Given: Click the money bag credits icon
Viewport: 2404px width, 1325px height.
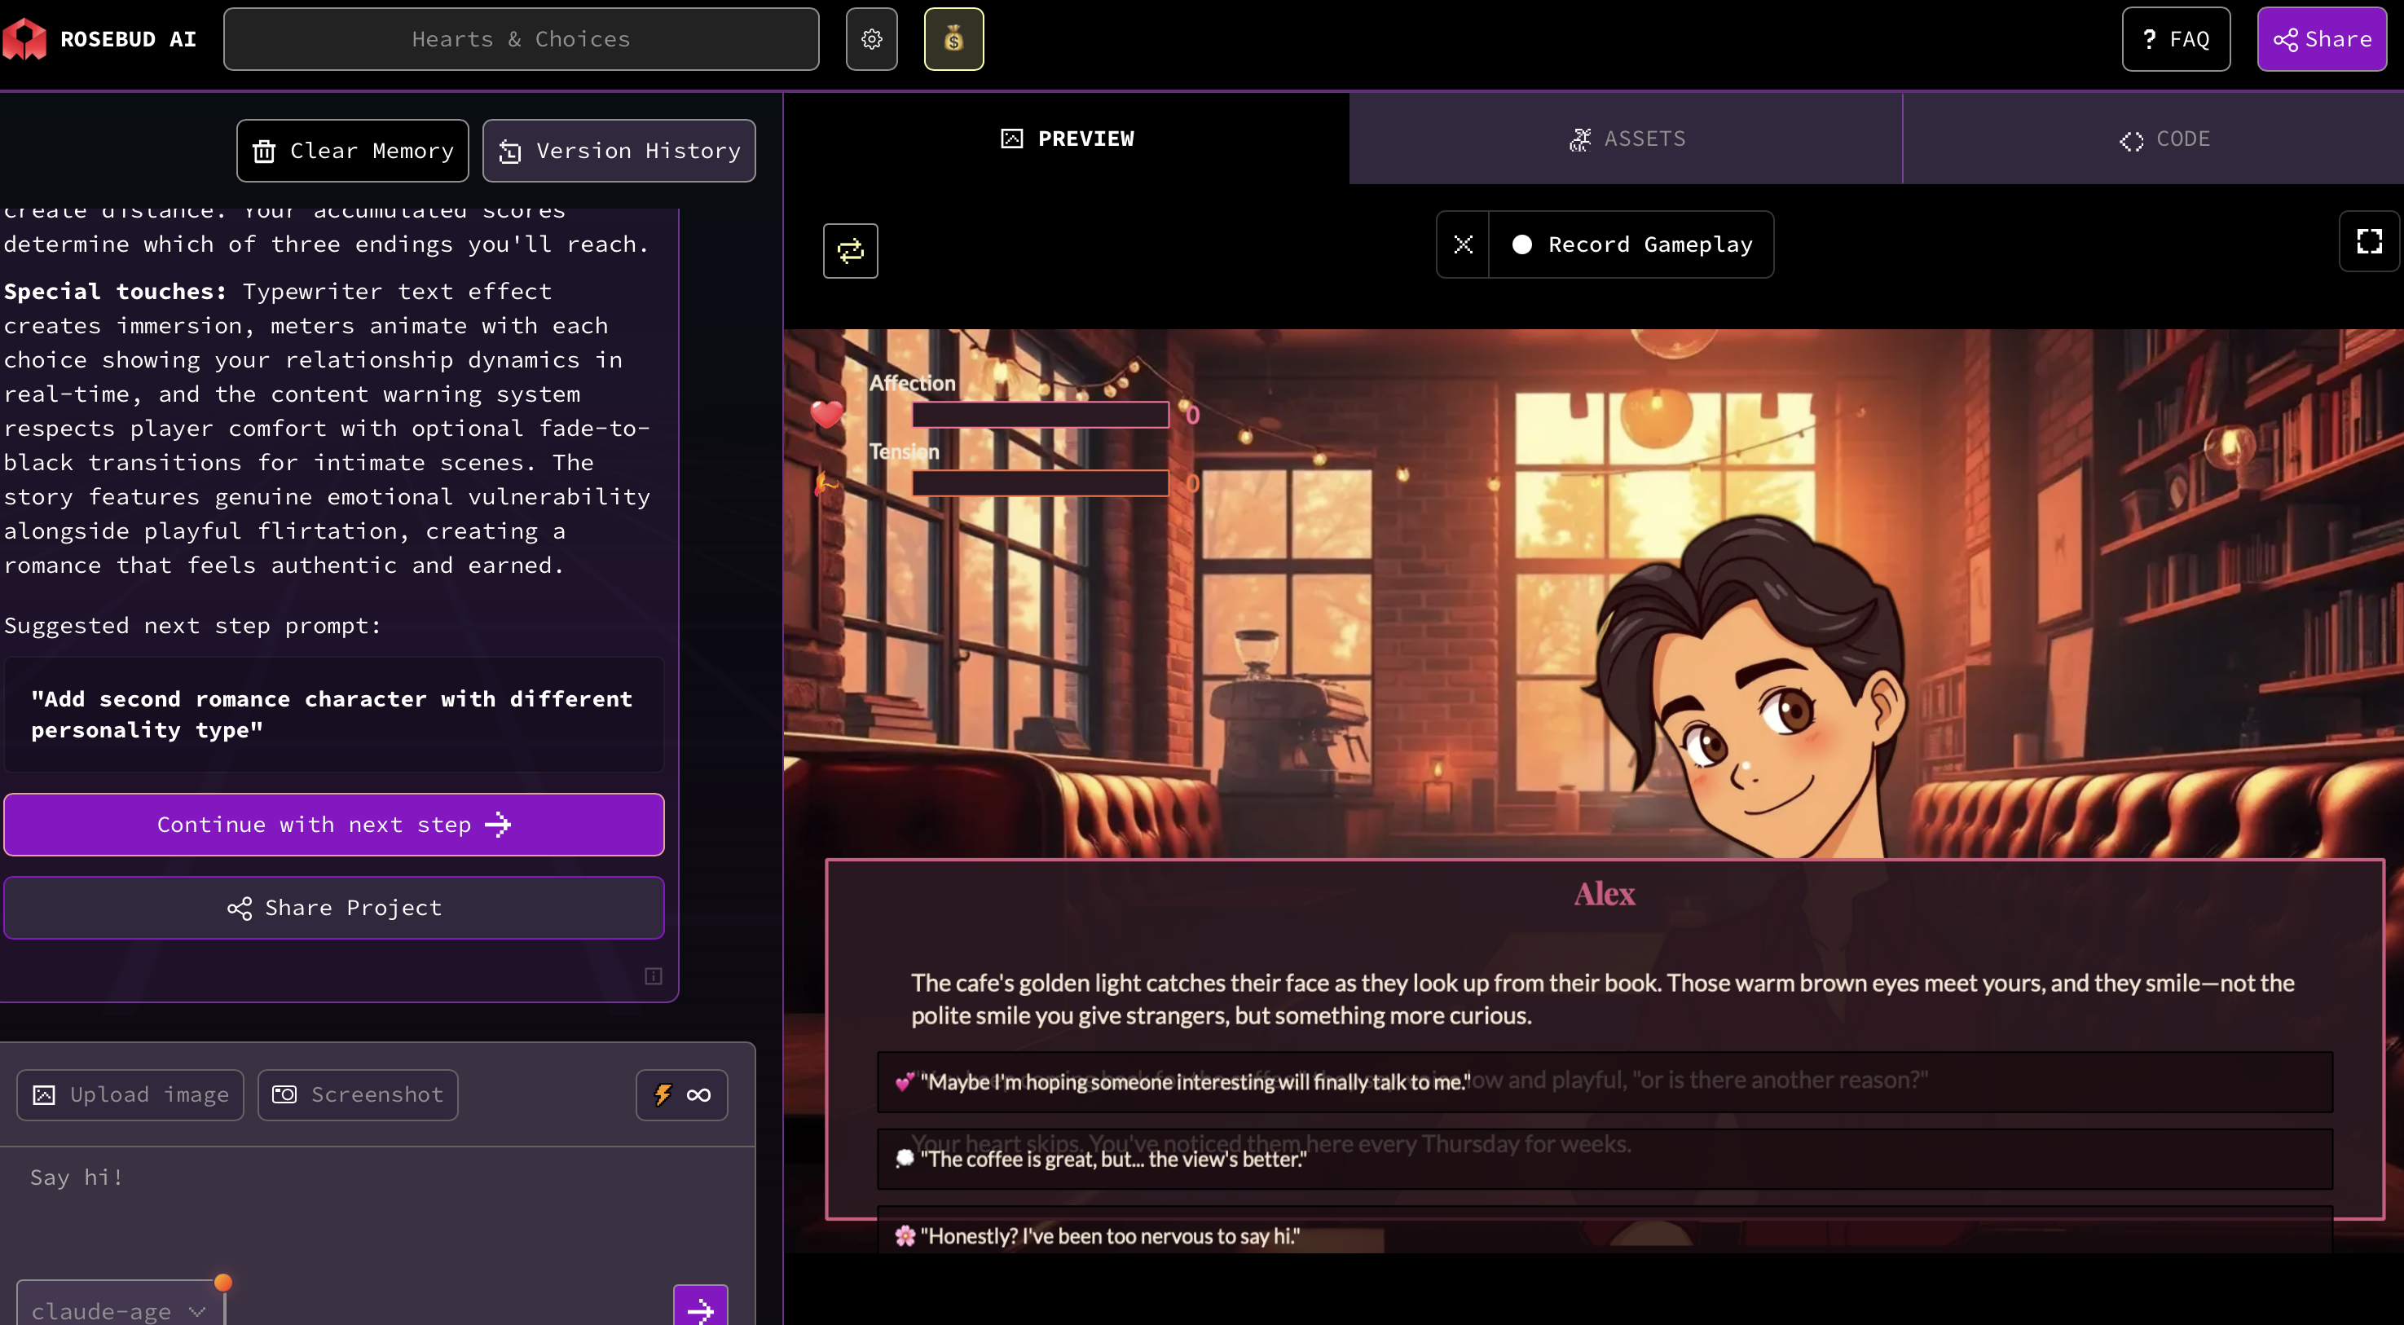Looking at the screenshot, I should pos(953,39).
